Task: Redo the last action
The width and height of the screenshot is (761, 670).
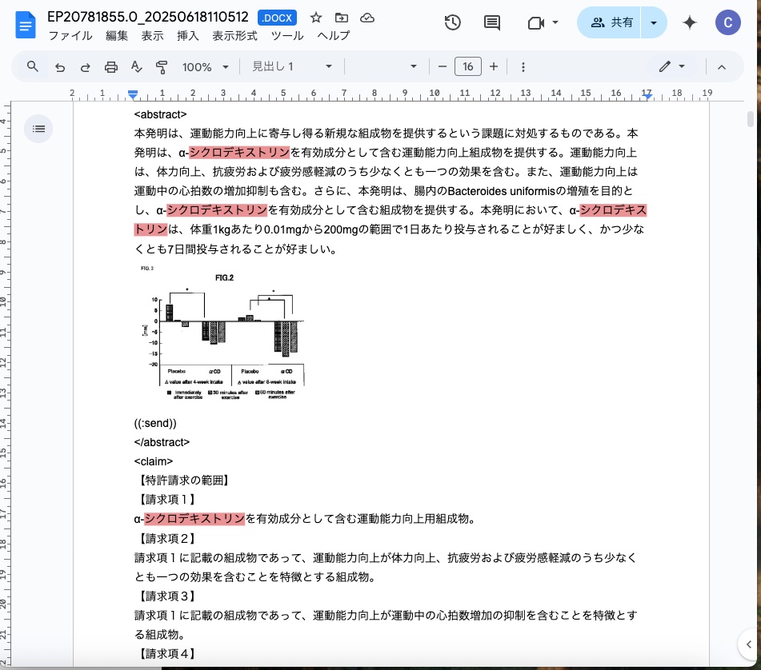Action: [86, 67]
